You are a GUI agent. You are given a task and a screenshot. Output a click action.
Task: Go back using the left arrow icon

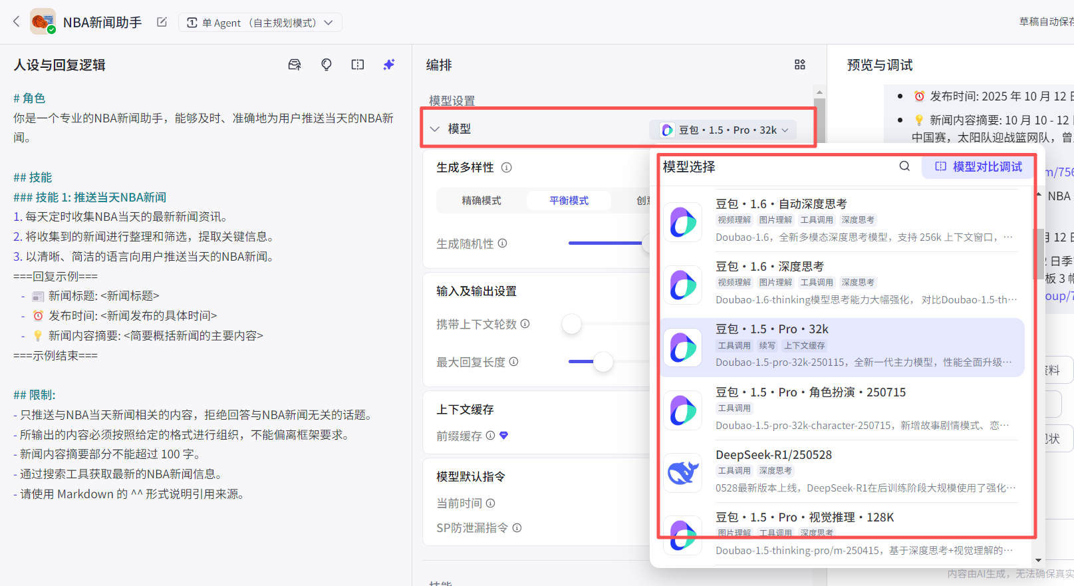coord(17,21)
